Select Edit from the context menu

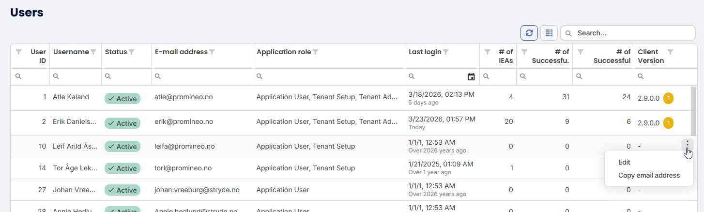coord(624,163)
